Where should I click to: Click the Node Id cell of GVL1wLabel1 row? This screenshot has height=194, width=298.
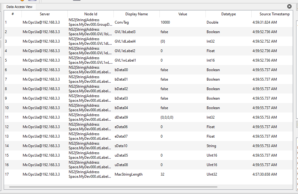90,60
